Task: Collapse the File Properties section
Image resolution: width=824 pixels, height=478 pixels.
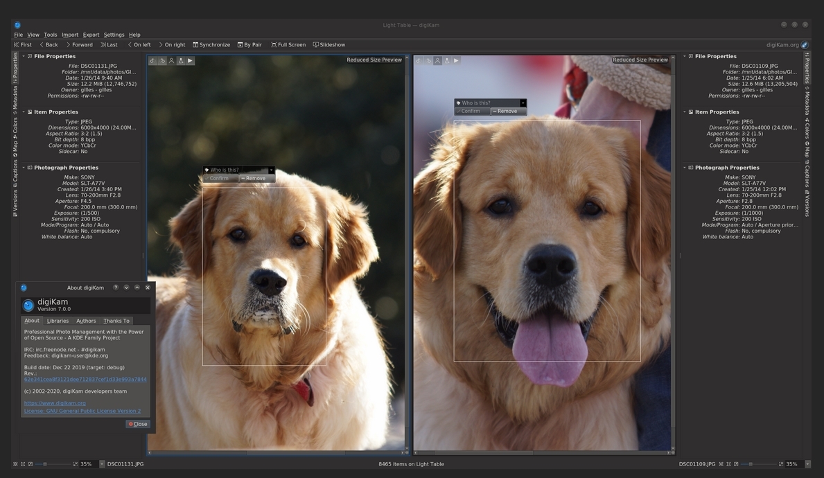Action: pyautogui.click(x=23, y=56)
